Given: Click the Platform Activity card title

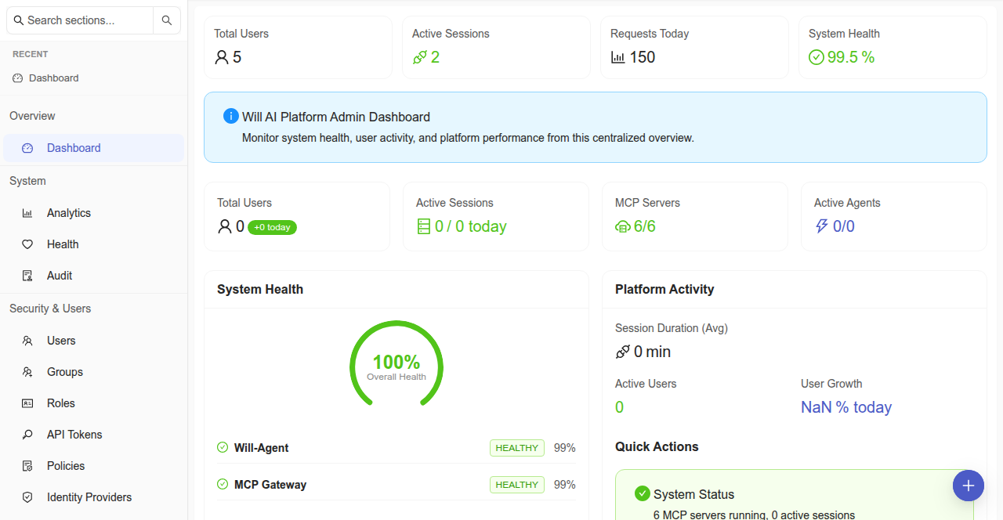Looking at the screenshot, I should coord(664,289).
